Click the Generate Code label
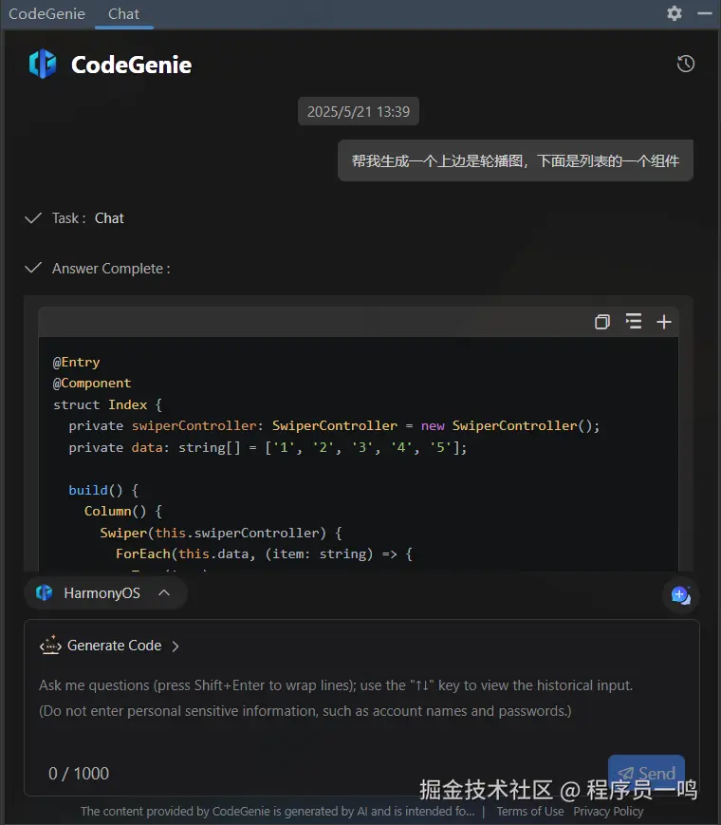Viewport: 721px width, 825px height. pyautogui.click(x=114, y=646)
